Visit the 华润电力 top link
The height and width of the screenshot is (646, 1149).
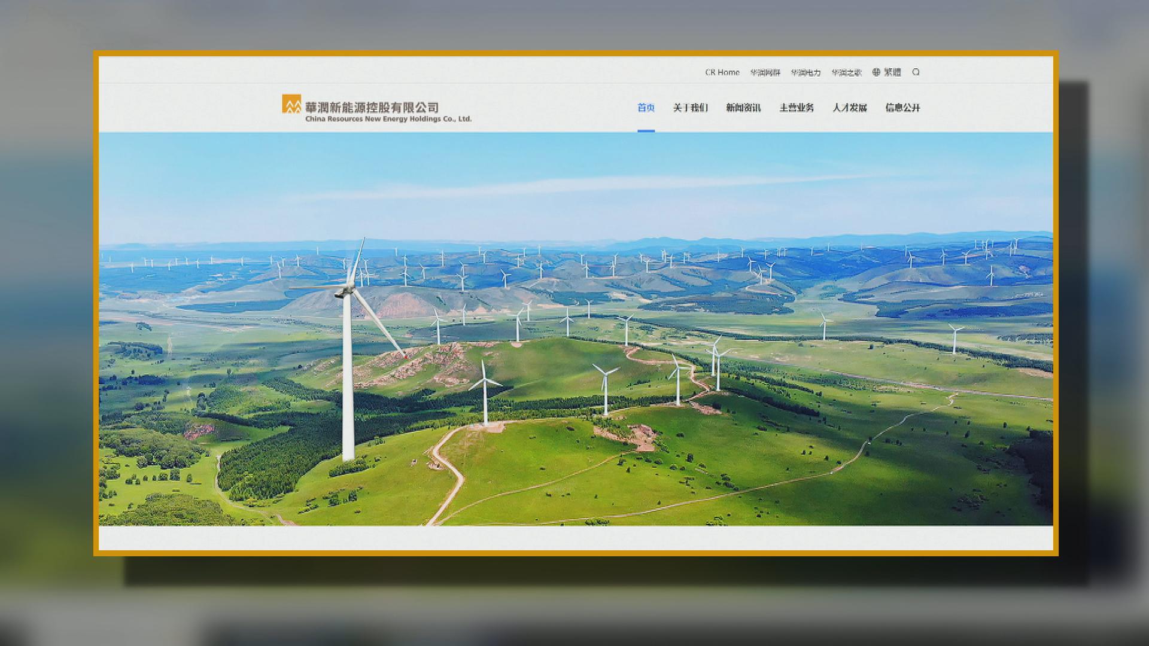805,72
